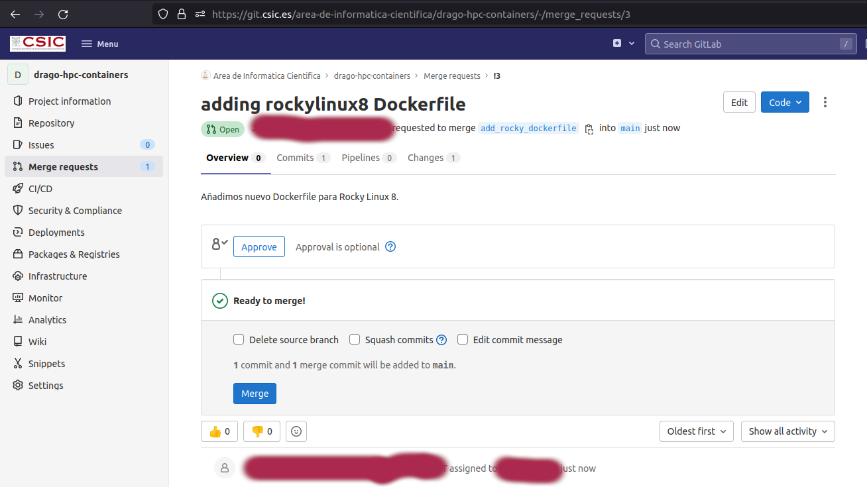Click the Approve button

(259, 246)
